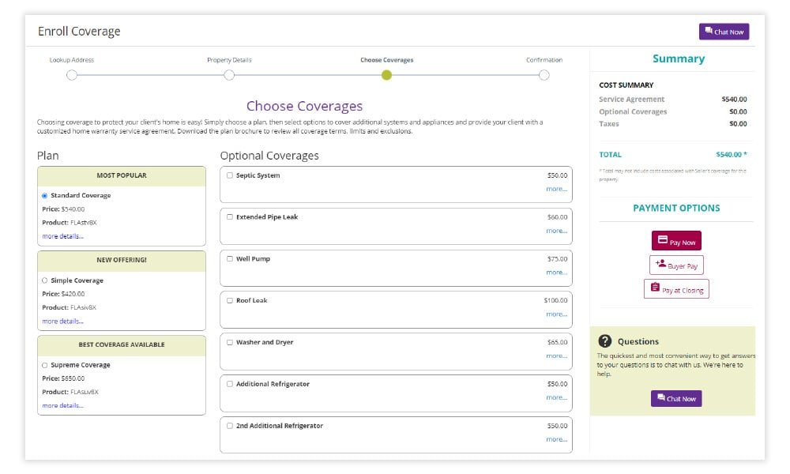Click the chat bubble icon in top Chat Now

coord(708,32)
